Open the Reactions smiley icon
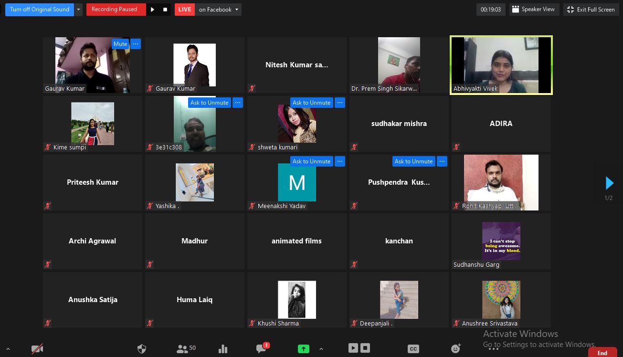Viewport: 623px width, 357px height. pos(456,349)
